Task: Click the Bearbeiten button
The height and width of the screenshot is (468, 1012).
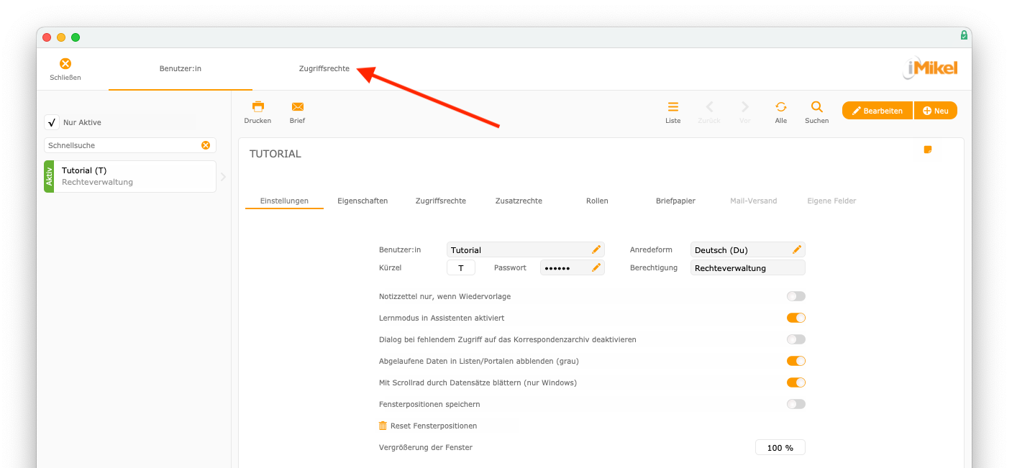Action: (x=877, y=111)
